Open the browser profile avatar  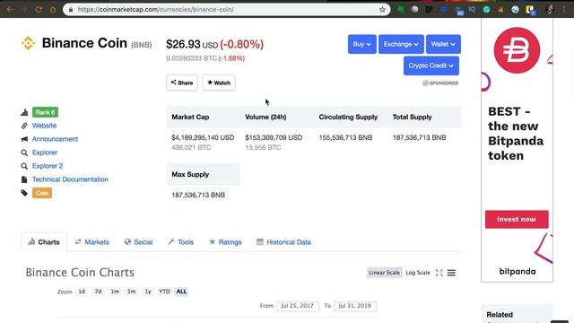pyautogui.click(x=549, y=10)
